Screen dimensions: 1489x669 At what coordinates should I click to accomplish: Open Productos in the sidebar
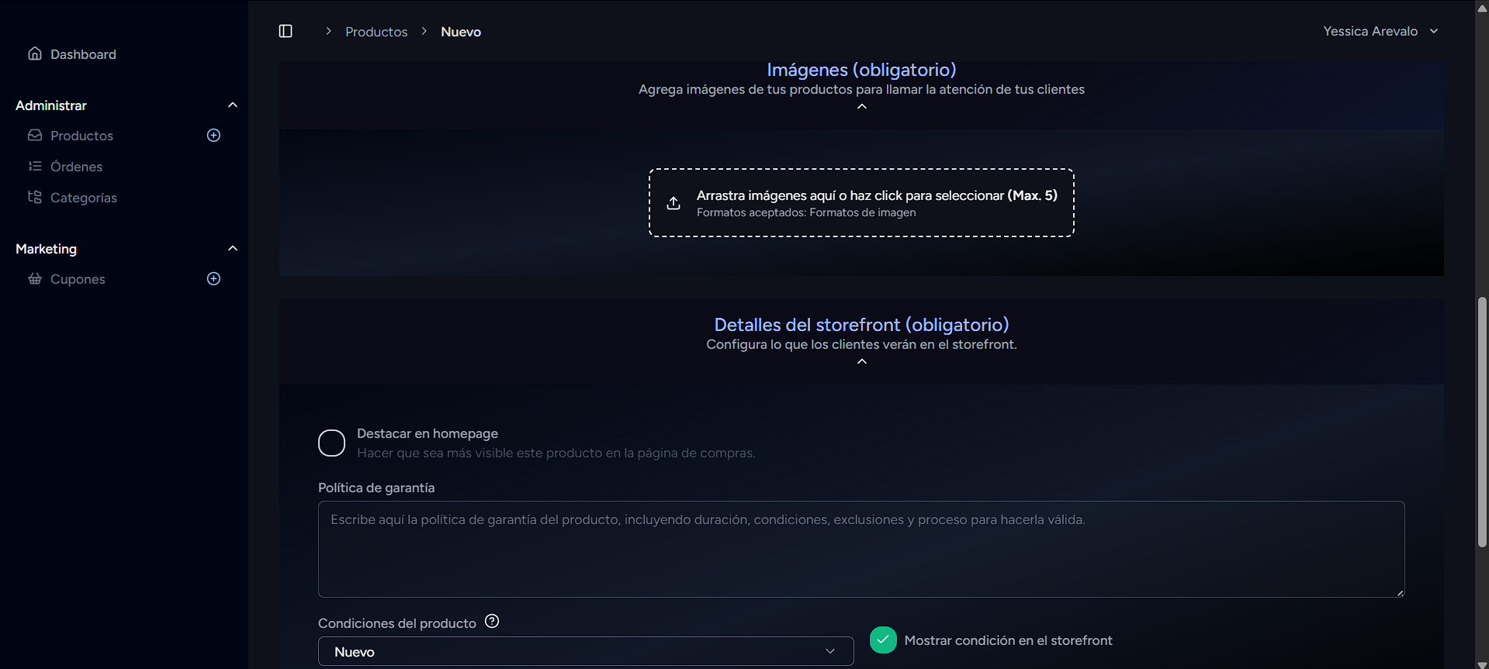tap(81, 136)
